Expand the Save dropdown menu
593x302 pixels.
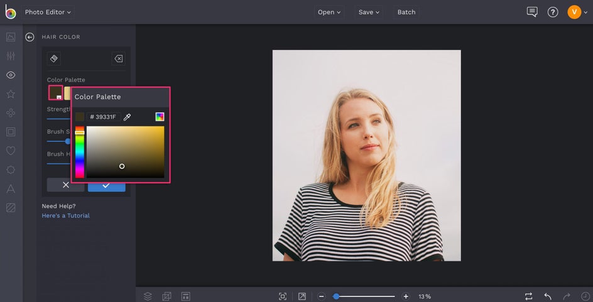[x=369, y=12]
